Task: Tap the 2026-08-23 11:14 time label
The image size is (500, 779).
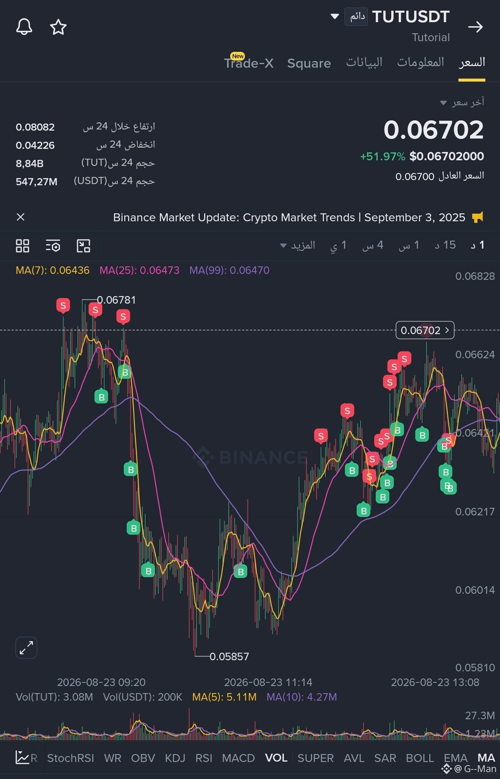Action: click(x=268, y=682)
